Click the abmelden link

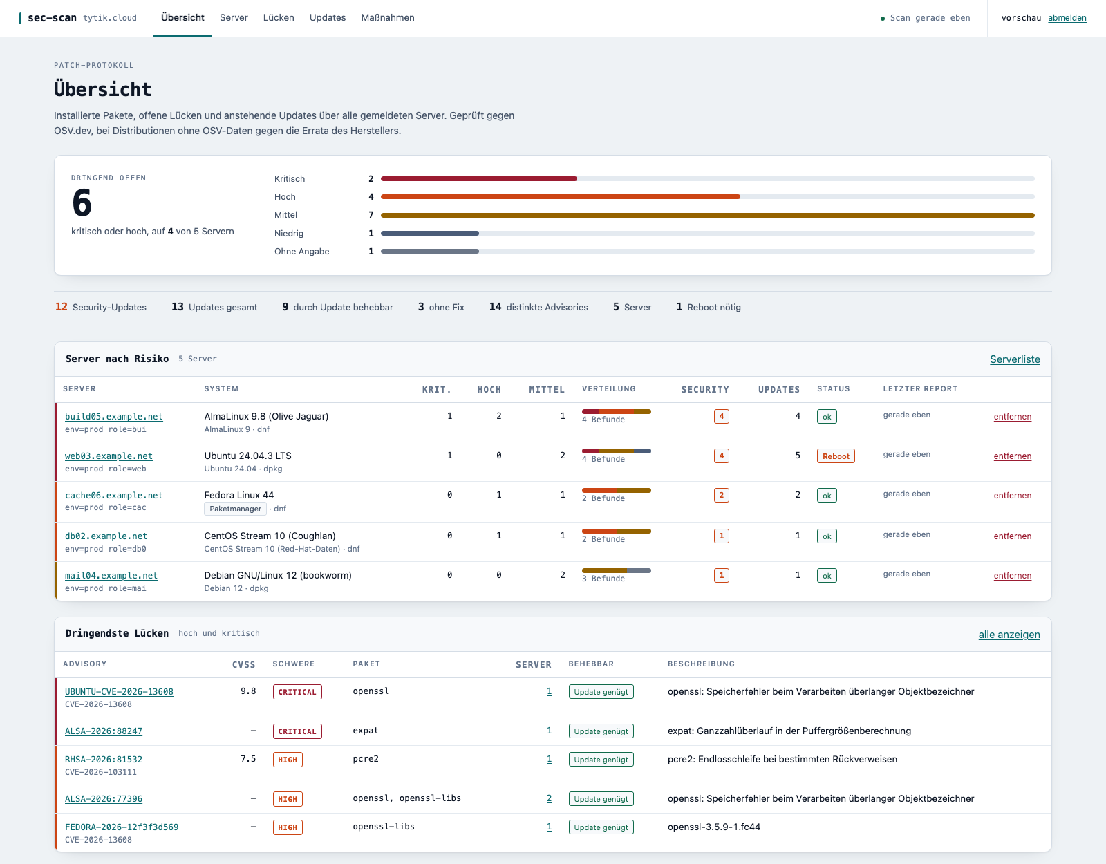point(1067,18)
